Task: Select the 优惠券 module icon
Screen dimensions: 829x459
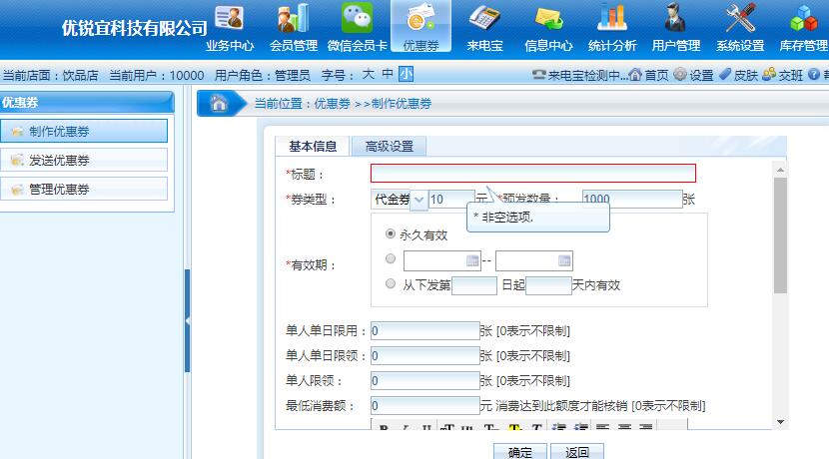Action: [420, 28]
